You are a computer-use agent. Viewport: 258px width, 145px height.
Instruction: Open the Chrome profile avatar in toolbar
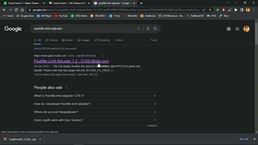coord(248,10)
